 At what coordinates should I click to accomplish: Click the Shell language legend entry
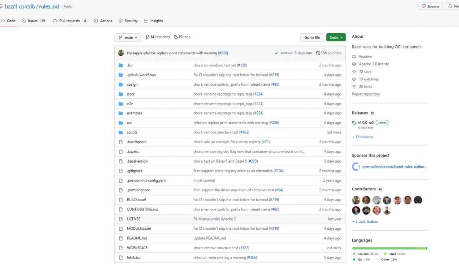[x=394, y=254]
